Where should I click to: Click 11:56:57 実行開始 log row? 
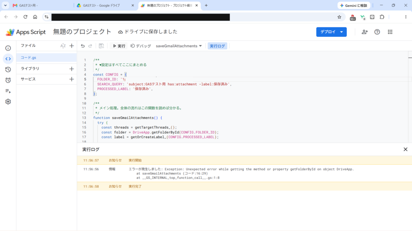point(244,160)
